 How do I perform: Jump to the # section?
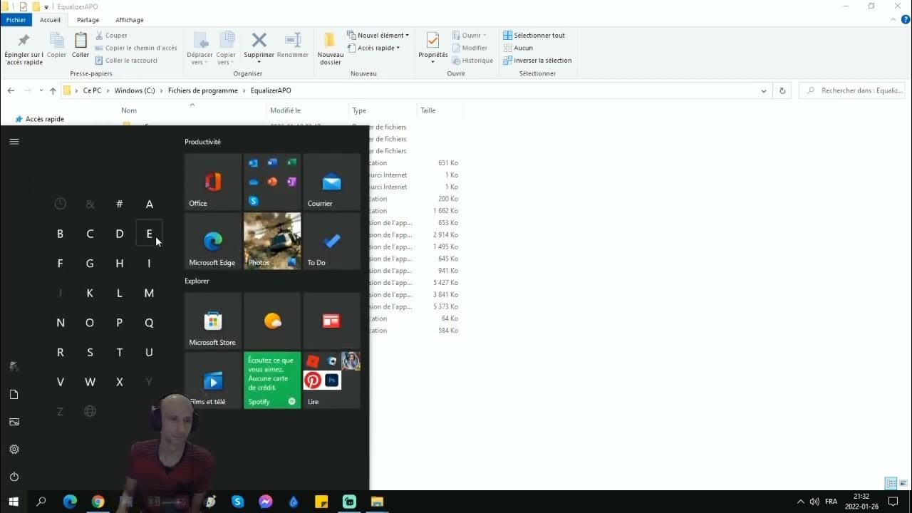(120, 204)
